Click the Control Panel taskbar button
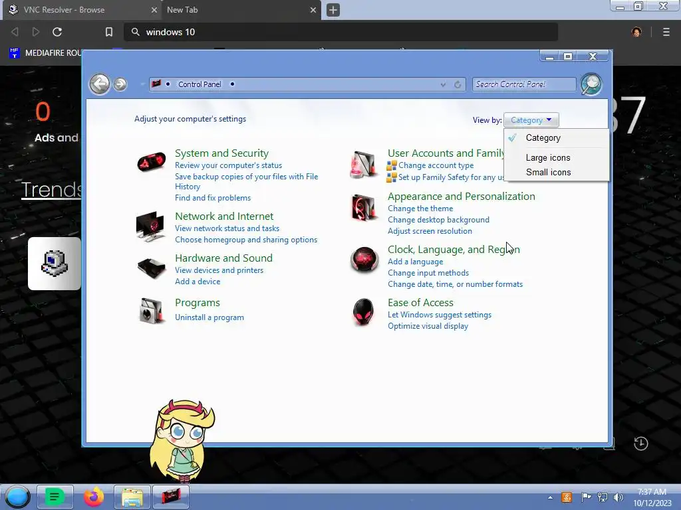Viewport: 681px width, 510px height. point(171,497)
